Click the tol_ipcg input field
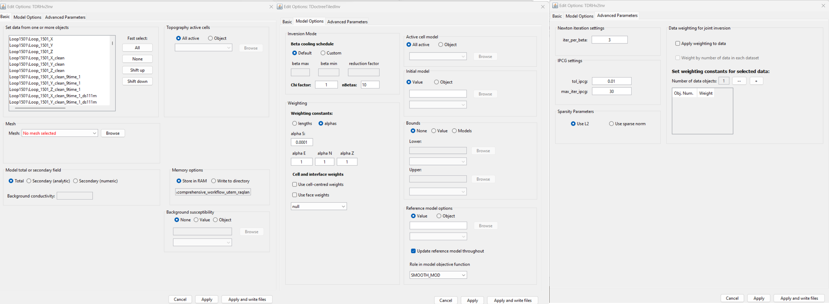 point(612,81)
